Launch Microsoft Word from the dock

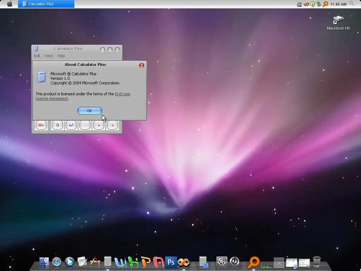[120, 262]
